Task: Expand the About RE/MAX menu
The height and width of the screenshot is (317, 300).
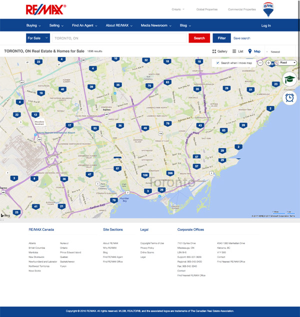Action: point(119,26)
